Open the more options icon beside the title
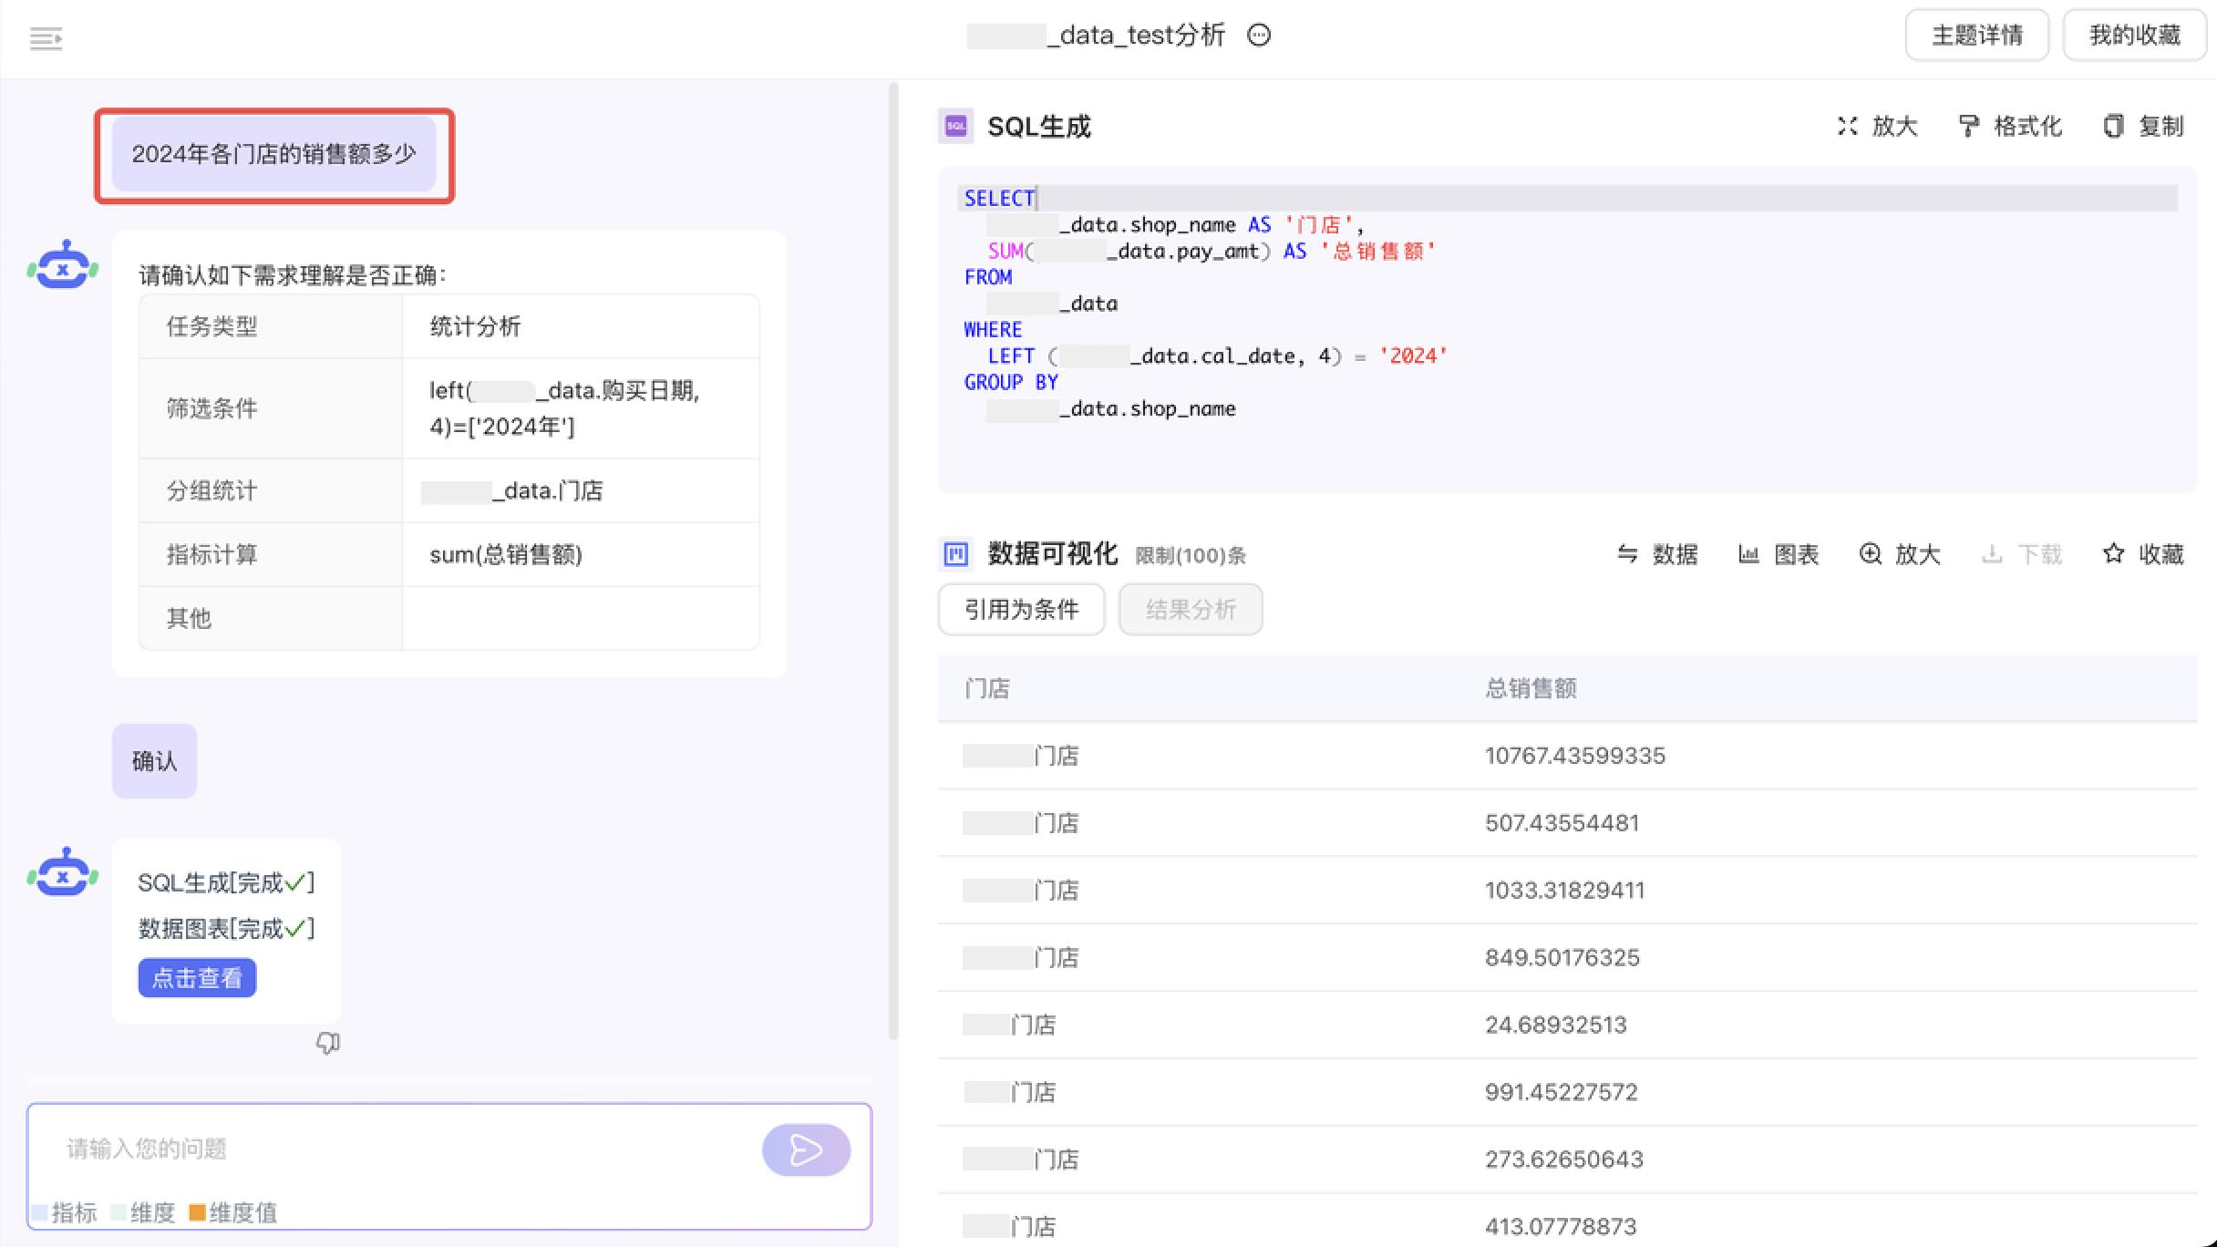Image resolution: width=2217 pixels, height=1247 pixels. pyautogui.click(x=1259, y=36)
